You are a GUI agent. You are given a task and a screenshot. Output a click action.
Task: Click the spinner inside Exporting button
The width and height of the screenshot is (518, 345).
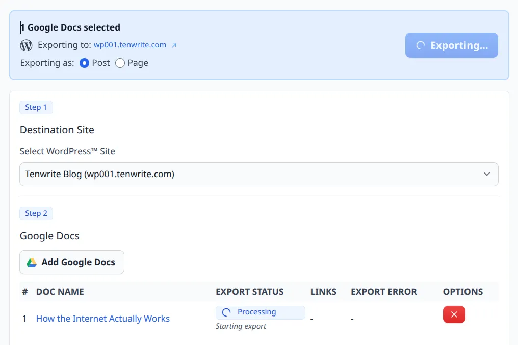[x=420, y=45]
